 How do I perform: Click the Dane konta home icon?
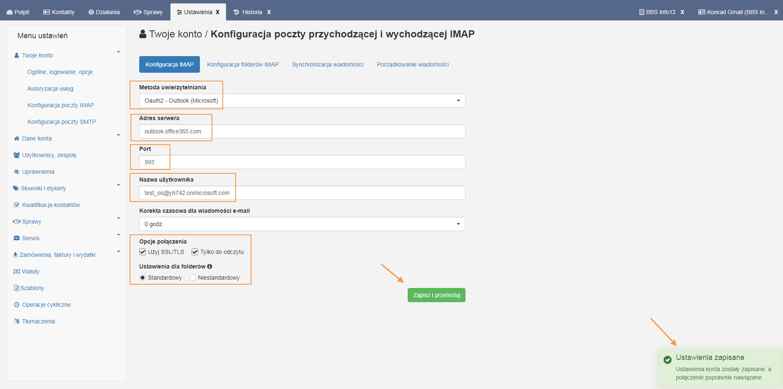pos(17,138)
